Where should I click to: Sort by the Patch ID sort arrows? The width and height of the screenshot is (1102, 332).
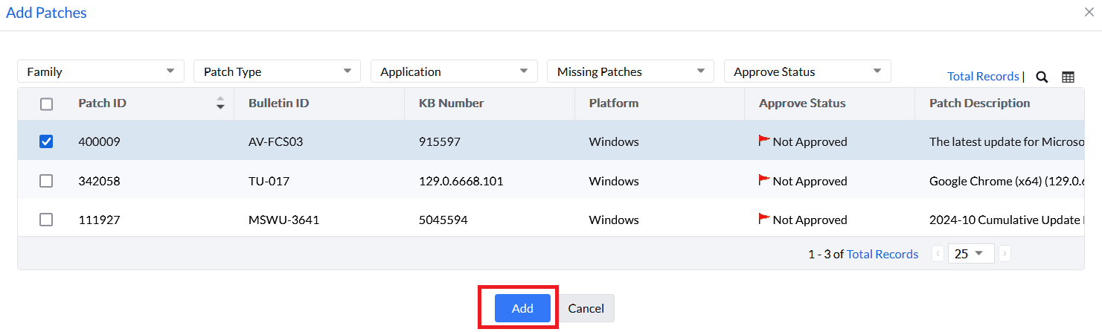[x=220, y=103]
